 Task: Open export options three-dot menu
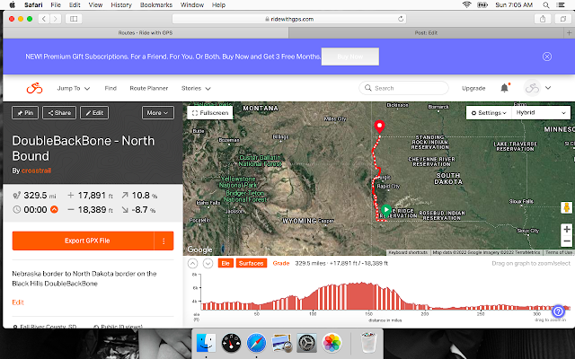(164, 241)
